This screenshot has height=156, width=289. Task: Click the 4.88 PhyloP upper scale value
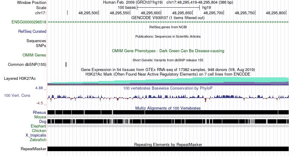(39, 88)
